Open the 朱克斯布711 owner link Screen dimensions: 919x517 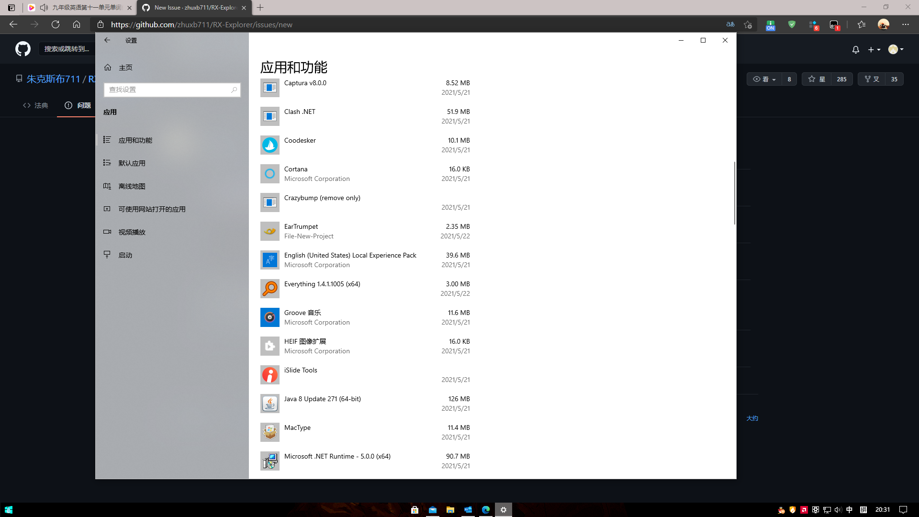[53, 79]
